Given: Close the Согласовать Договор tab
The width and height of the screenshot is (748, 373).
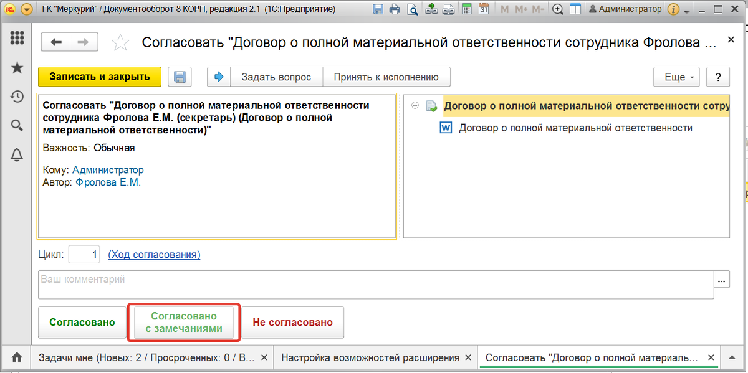Looking at the screenshot, I should click(711, 358).
